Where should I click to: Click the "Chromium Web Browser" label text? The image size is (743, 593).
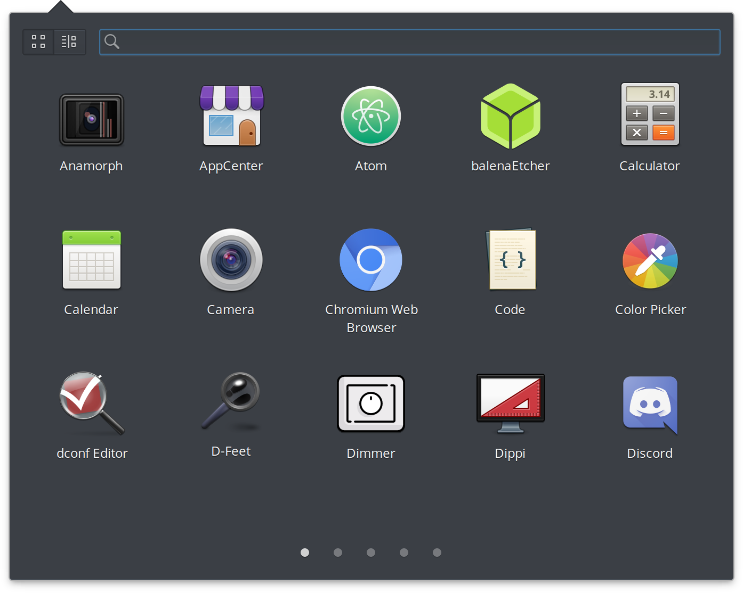[x=371, y=319]
